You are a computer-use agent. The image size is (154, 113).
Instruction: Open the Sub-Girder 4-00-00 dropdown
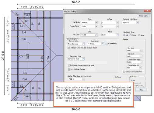103,44
